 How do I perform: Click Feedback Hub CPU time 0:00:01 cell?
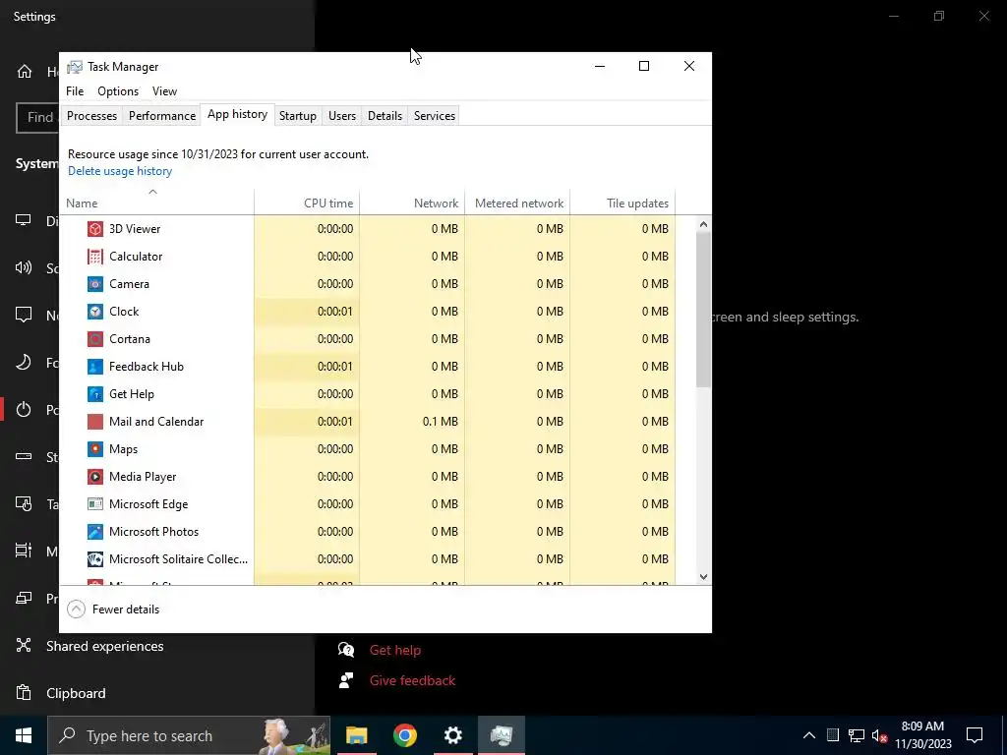(307, 367)
